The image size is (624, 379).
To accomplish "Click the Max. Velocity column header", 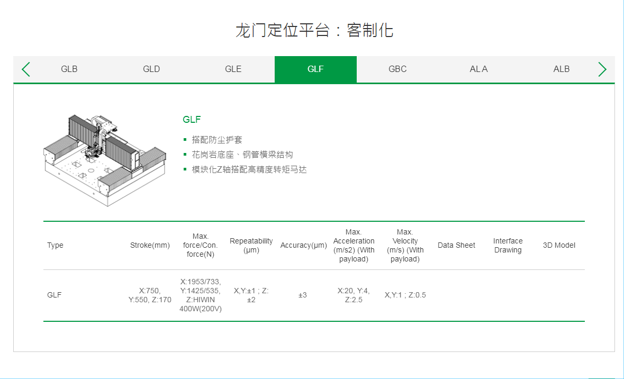I will coord(405,245).
